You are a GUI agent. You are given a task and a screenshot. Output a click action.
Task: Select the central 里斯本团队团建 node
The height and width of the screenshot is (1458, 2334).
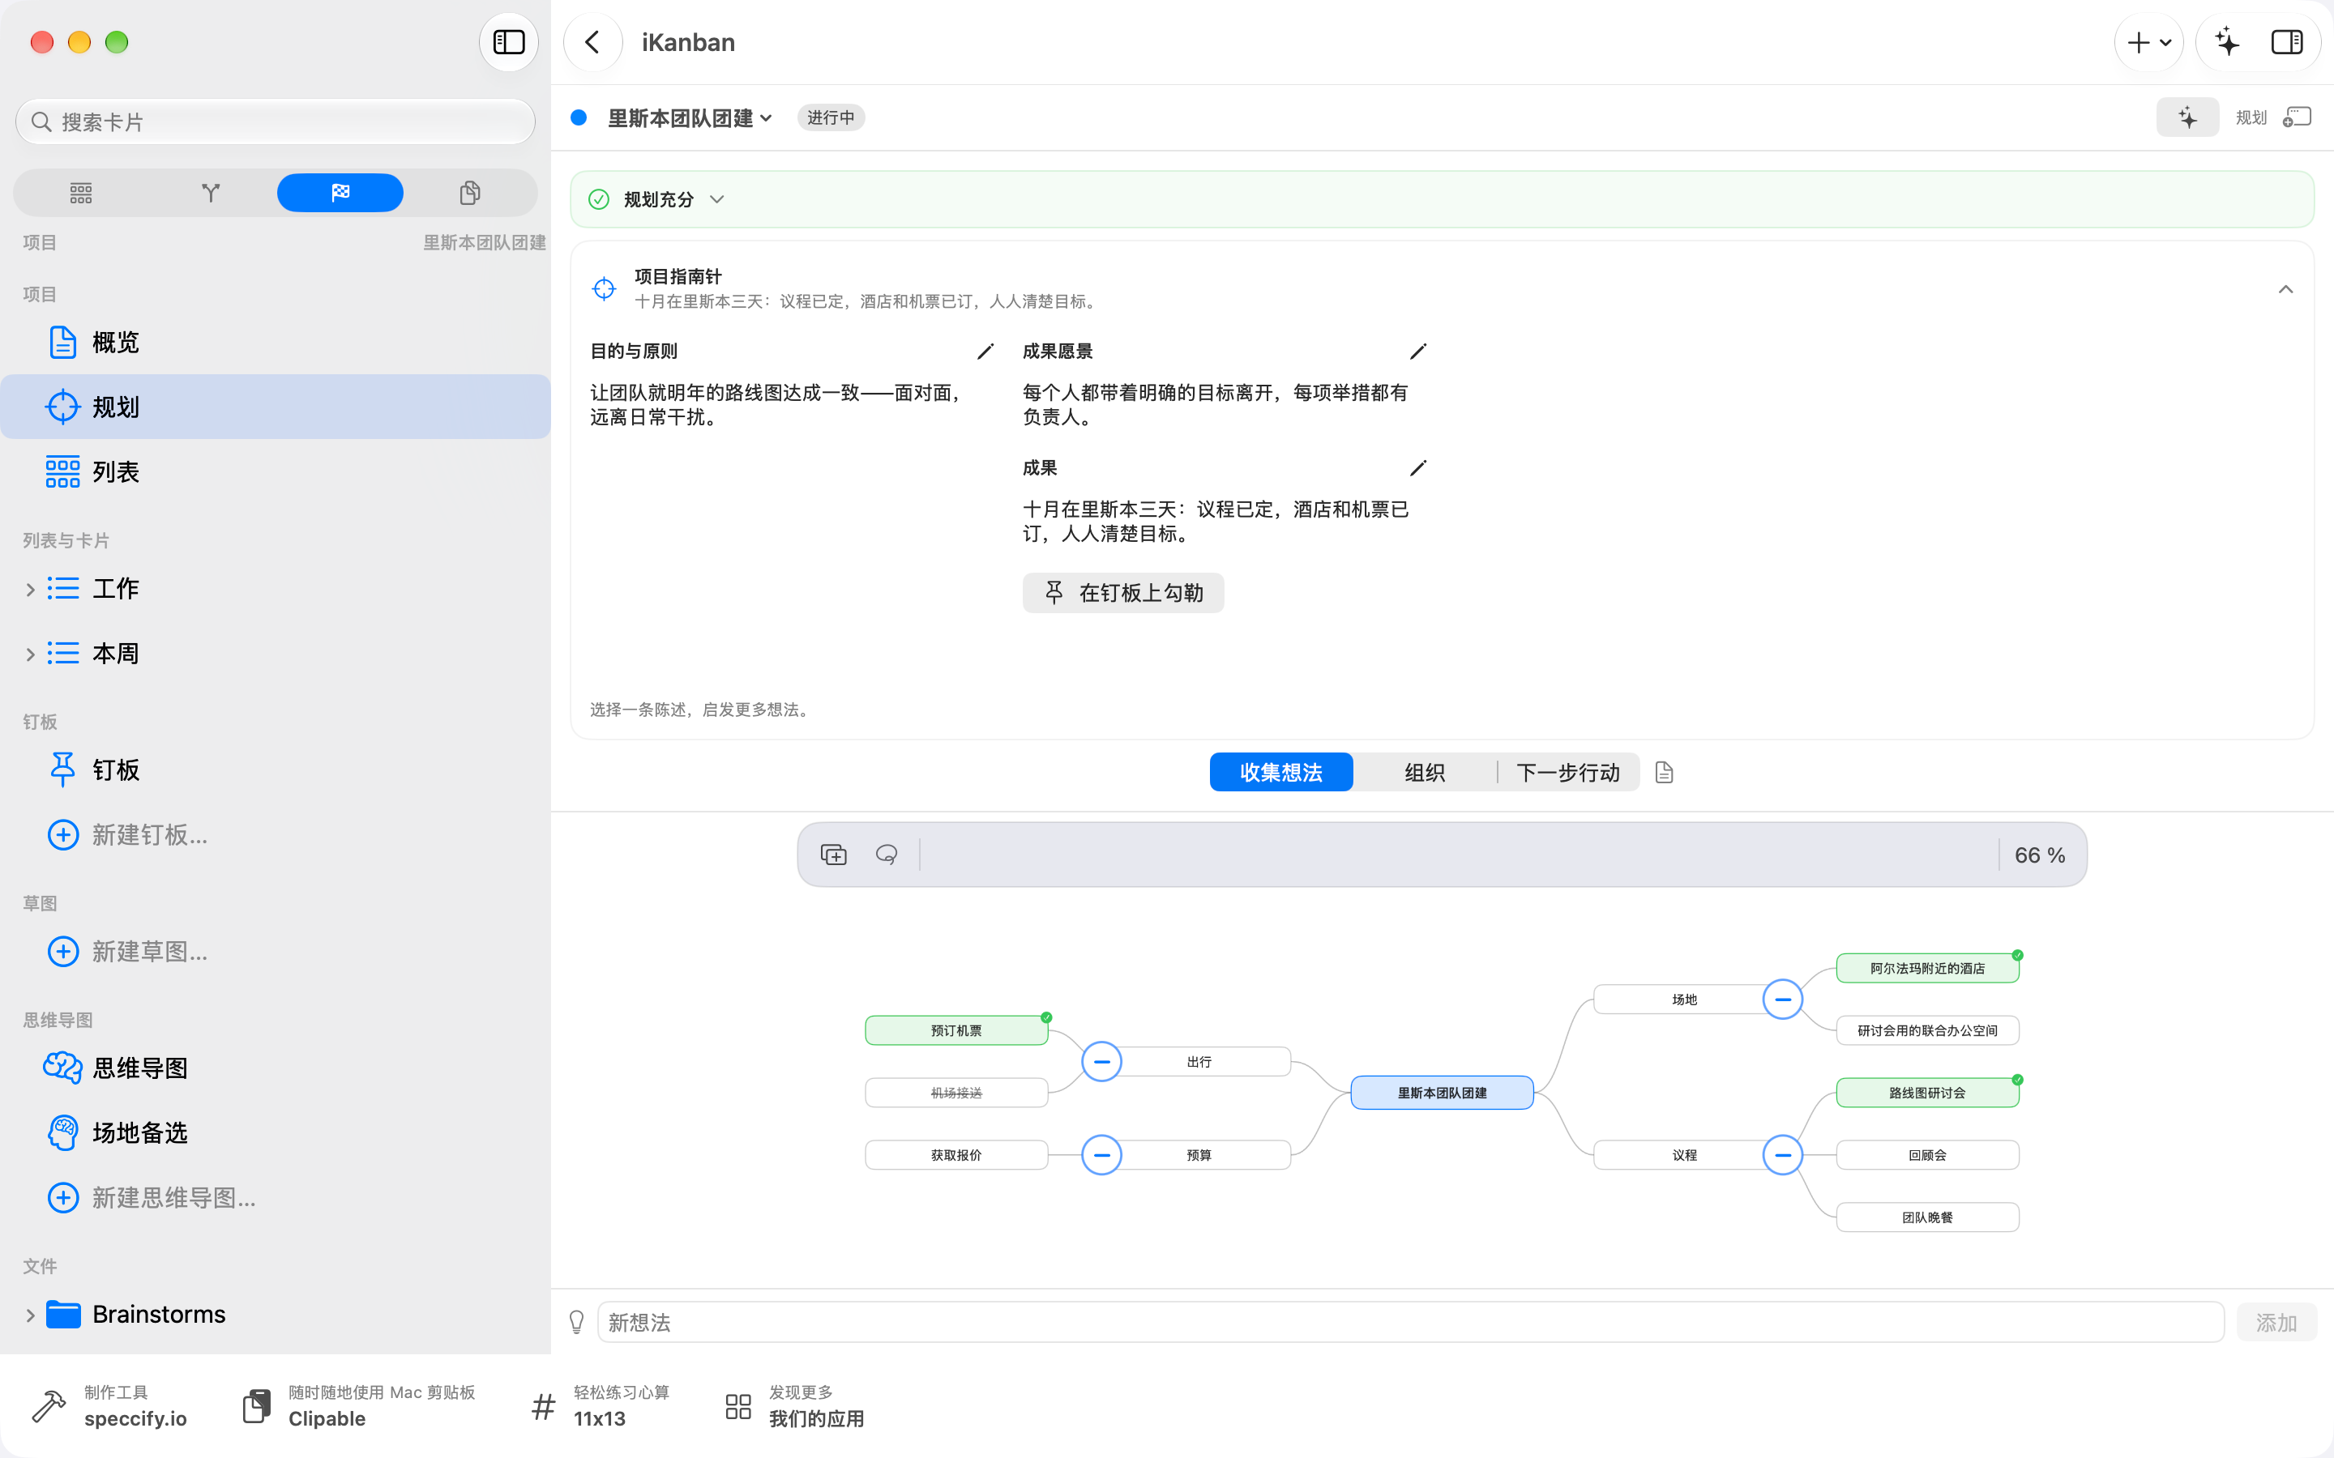pyautogui.click(x=1442, y=1093)
